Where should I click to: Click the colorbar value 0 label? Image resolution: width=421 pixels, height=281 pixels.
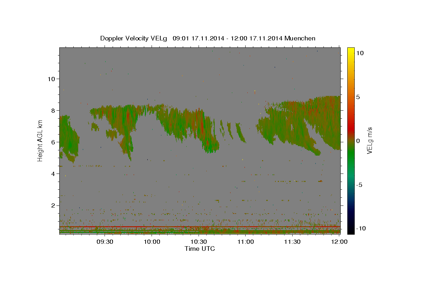(358, 141)
